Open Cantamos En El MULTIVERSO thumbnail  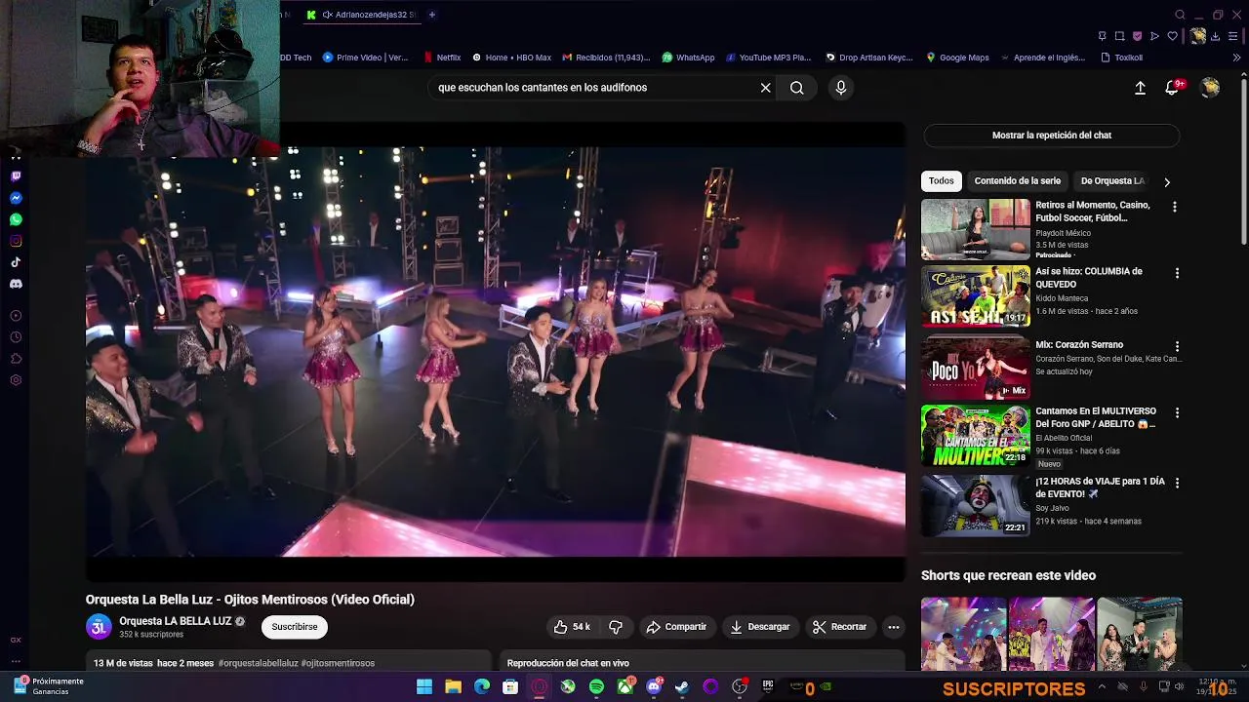(976, 436)
